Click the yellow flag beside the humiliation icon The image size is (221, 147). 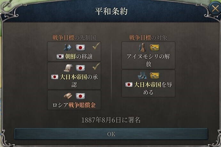click(154, 76)
